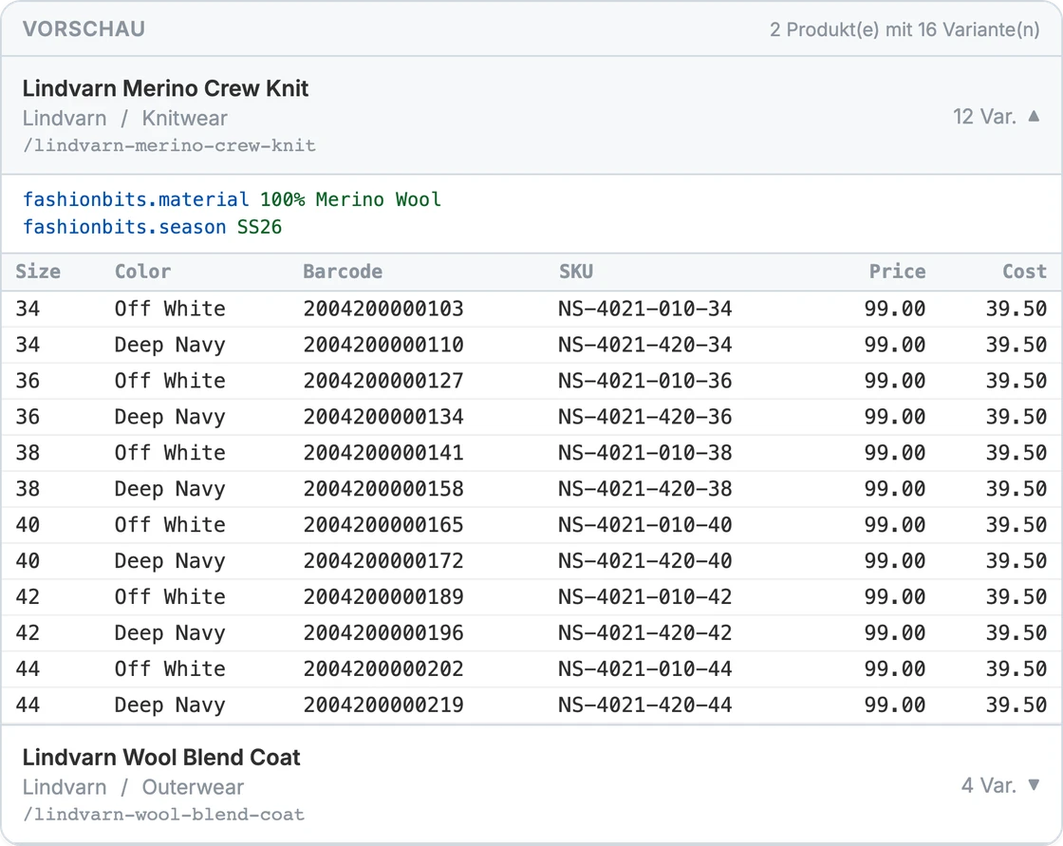Click the Color column header
The width and height of the screenshot is (1063, 846).
(x=142, y=272)
